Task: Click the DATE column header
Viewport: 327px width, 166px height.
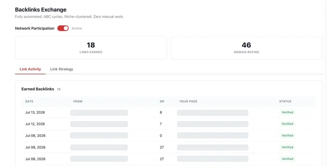Action: tap(29, 101)
